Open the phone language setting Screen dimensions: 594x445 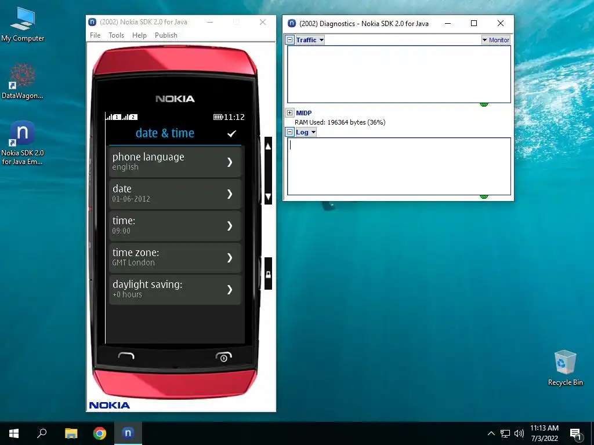175,162
